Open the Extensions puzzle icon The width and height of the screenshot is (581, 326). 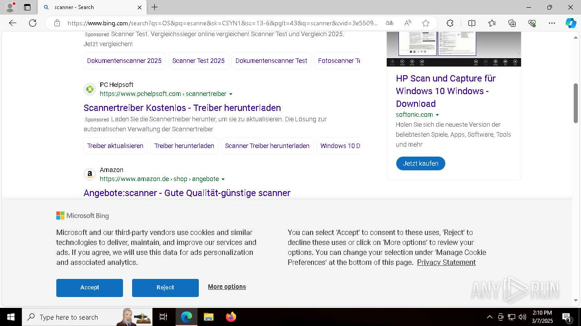(x=450, y=23)
